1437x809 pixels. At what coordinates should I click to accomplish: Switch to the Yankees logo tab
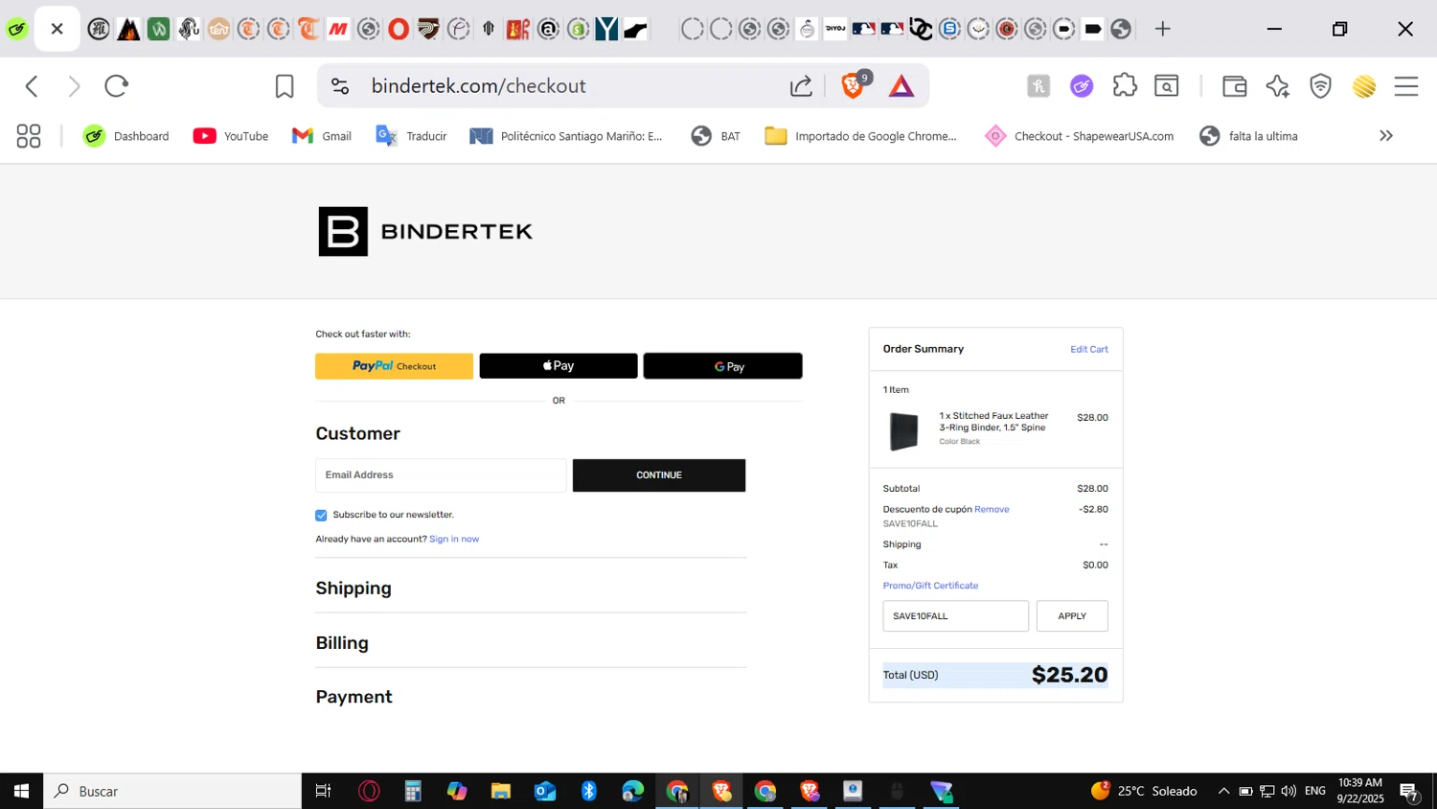[x=606, y=29]
